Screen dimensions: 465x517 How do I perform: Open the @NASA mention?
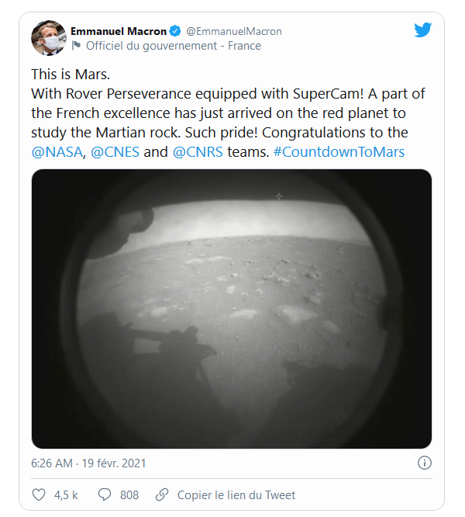point(57,151)
